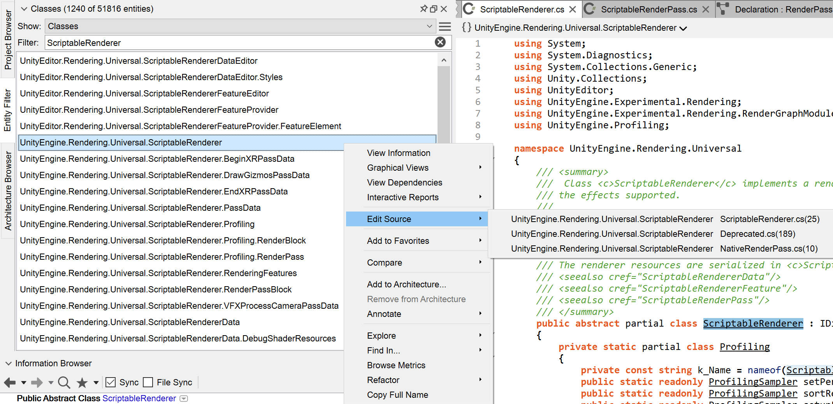The image size is (833, 404).
Task: Open the hamburger options menu beside Show
Action: click(x=445, y=26)
